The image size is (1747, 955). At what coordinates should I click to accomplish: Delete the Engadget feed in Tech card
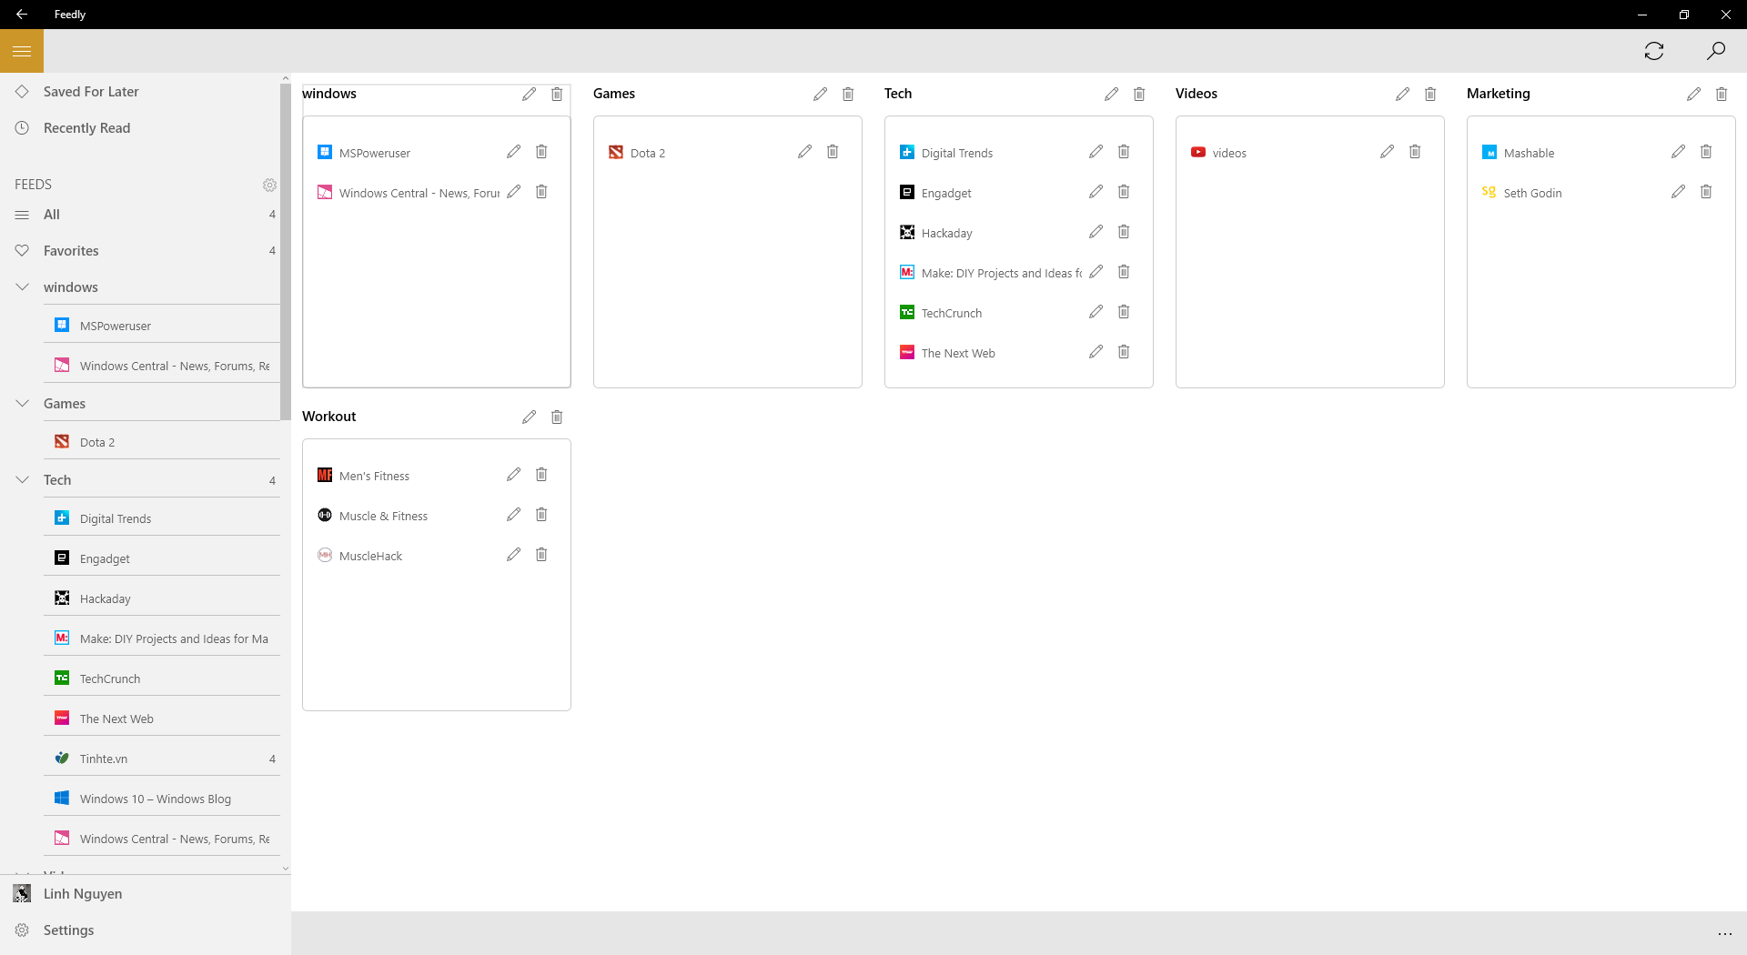(1124, 192)
